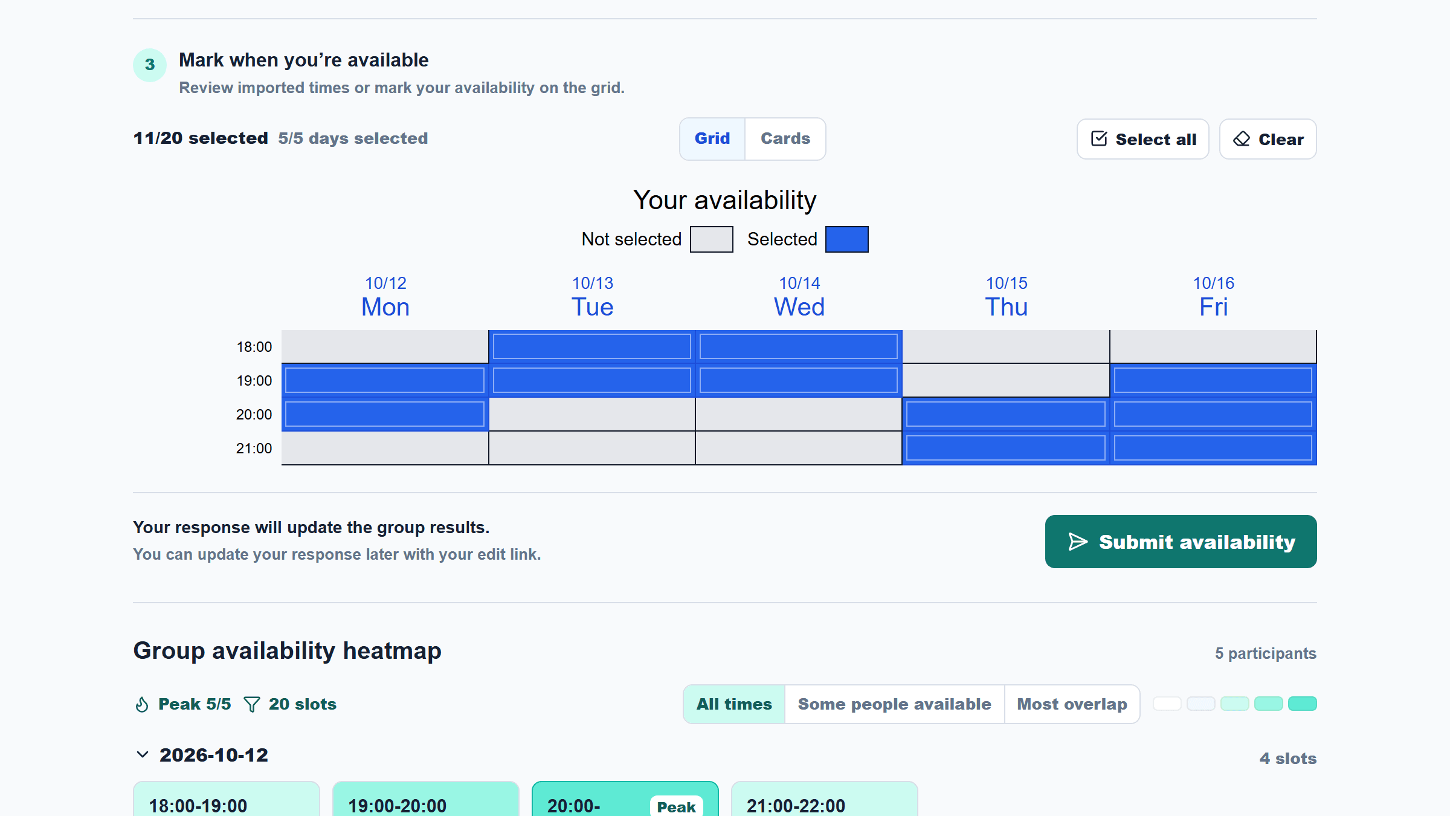Viewport: 1450px width, 816px height.
Task: Deselect Friday 21:00 slot
Action: 1213,448
